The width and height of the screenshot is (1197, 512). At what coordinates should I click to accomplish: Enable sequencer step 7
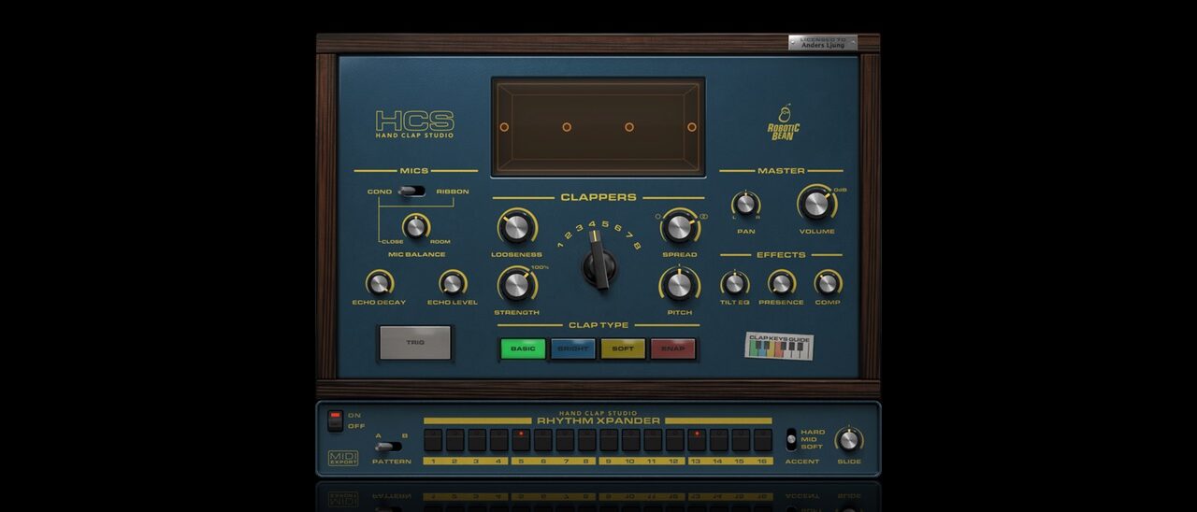click(x=565, y=440)
